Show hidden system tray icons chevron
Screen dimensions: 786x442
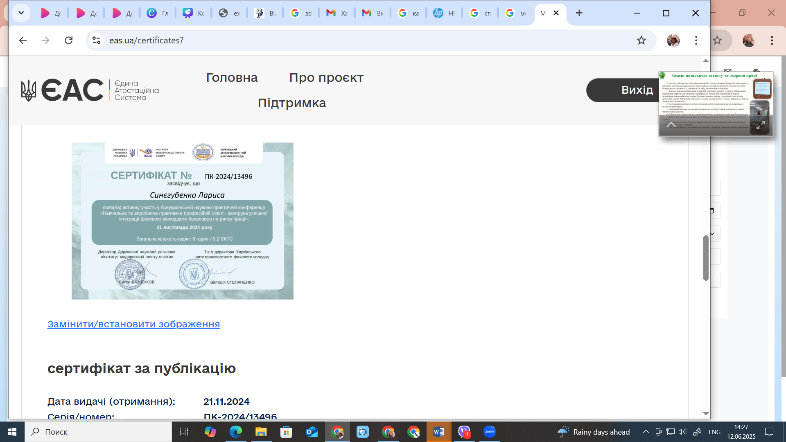pos(646,432)
